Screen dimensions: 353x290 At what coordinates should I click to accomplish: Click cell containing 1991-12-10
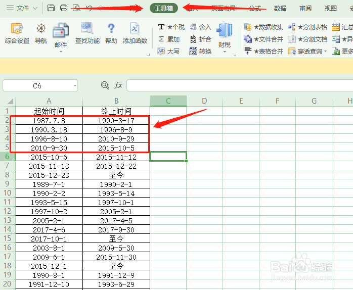(49, 284)
